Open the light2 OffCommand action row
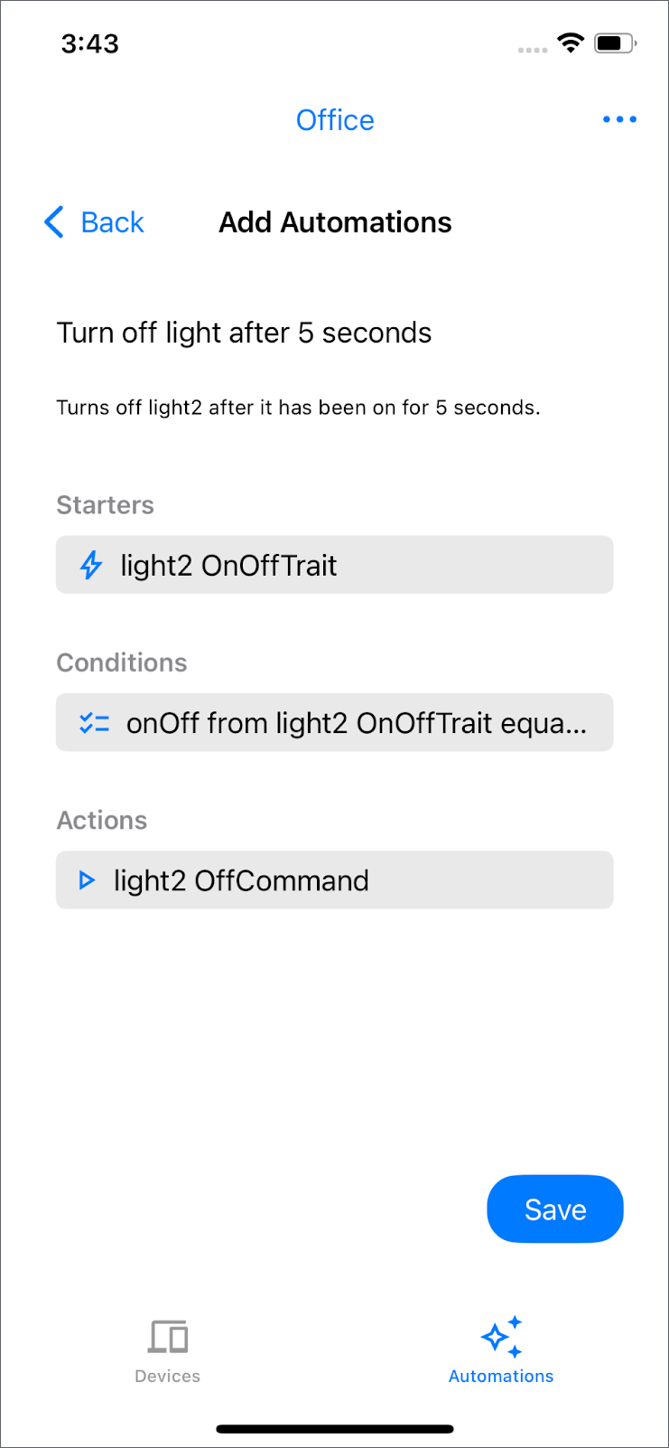 click(x=334, y=880)
